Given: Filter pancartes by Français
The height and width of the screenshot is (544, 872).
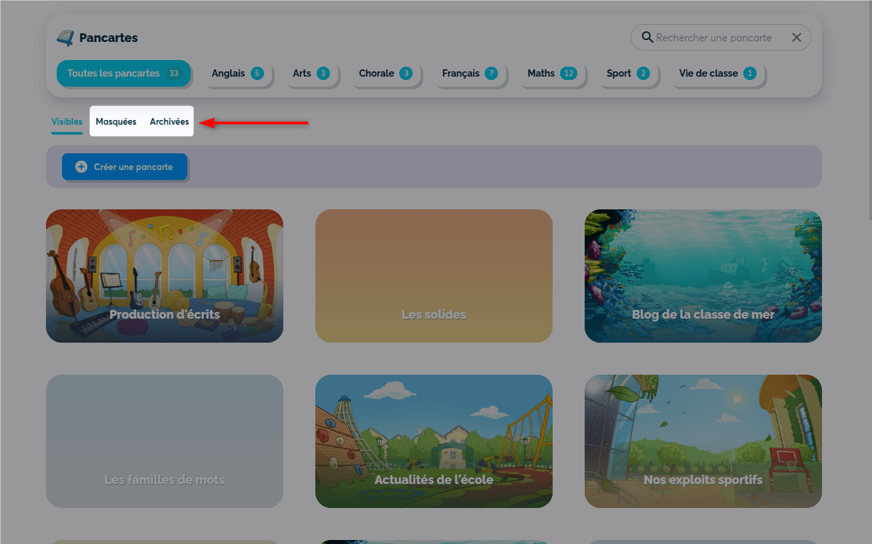Looking at the screenshot, I should pos(470,73).
